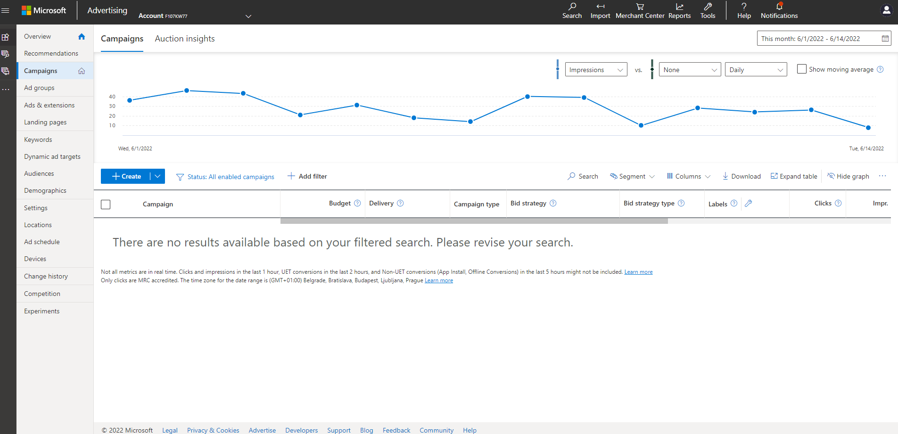The image size is (898, 434).
Task: Expand the Create button arrow
Action: pyautogui.click(x=158, y=176)
